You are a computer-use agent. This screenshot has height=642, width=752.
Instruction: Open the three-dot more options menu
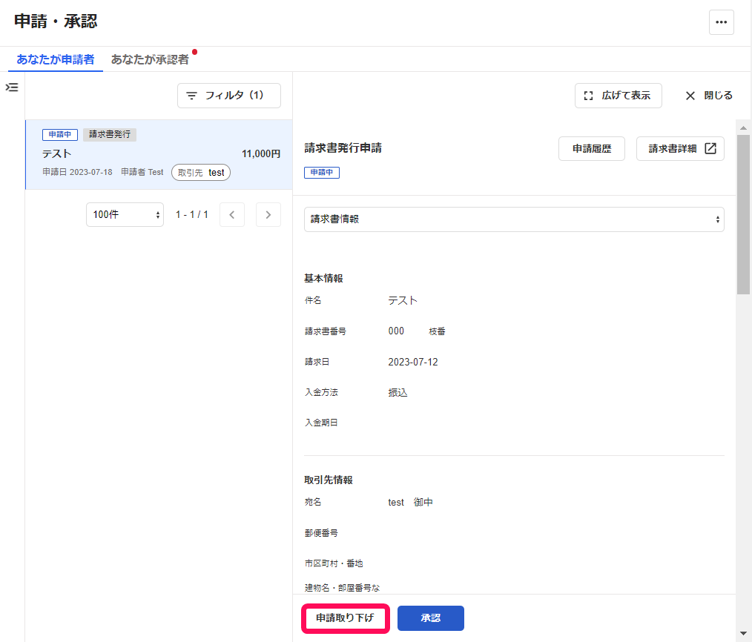coord(722,22)
